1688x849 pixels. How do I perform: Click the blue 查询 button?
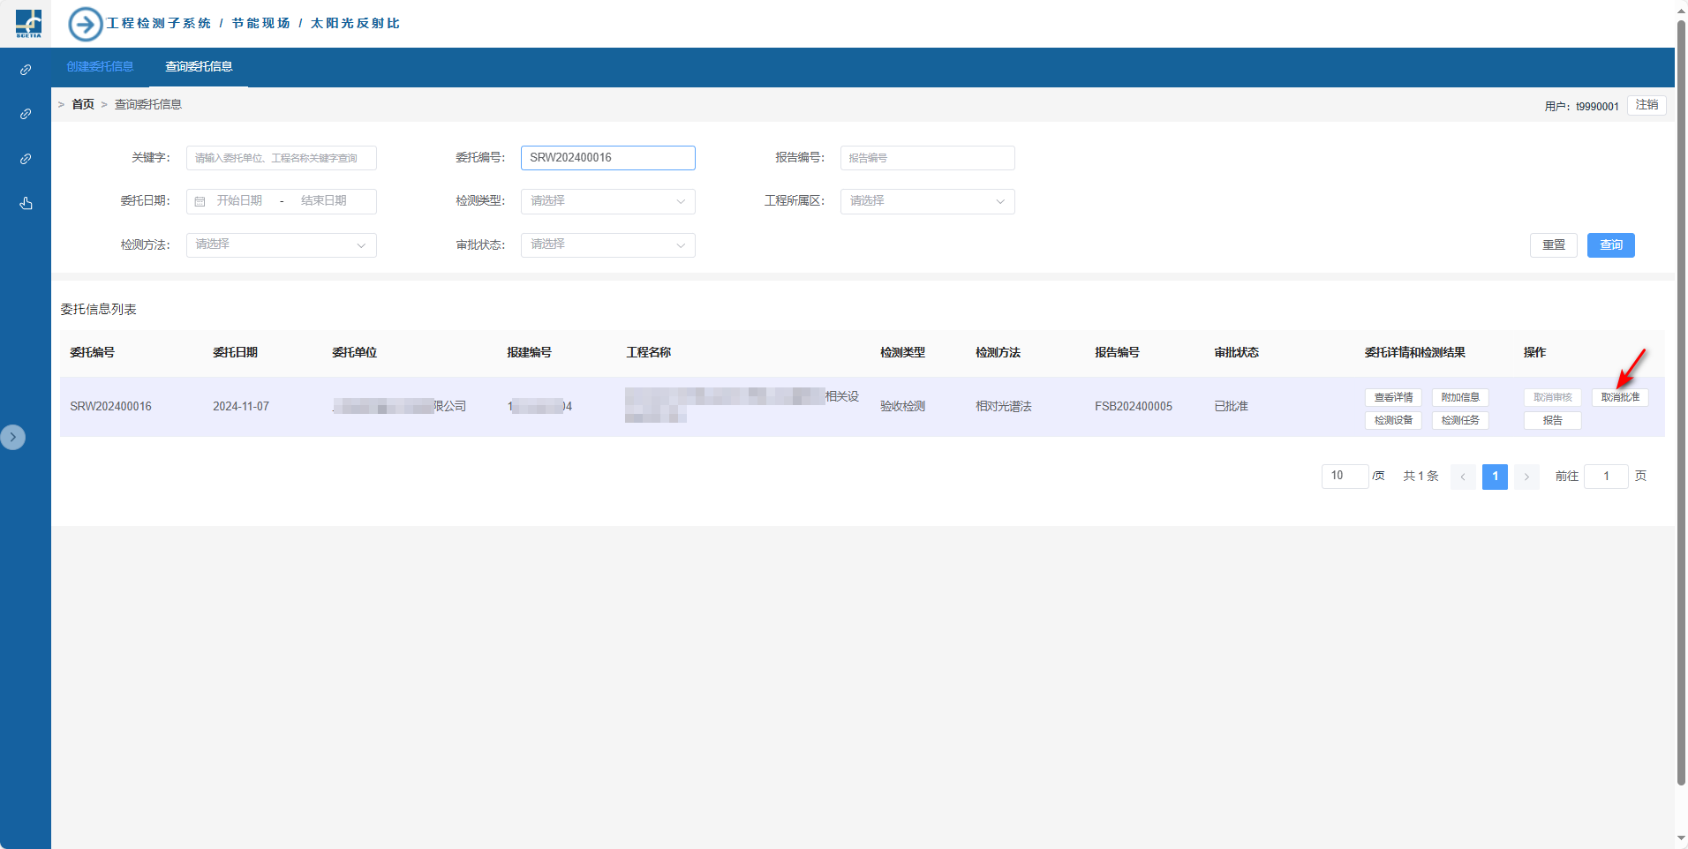[x=1610, y=245]
